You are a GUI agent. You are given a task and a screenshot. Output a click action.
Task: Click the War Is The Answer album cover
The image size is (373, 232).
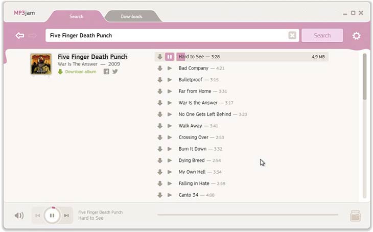(41, 64)
